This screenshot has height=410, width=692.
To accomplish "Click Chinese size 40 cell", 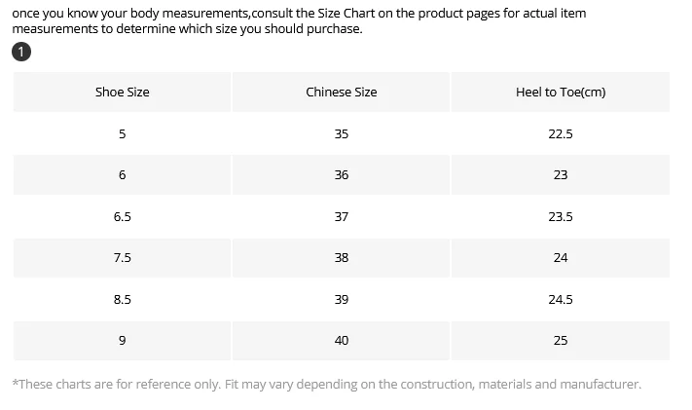I will (x=342, y=340).
